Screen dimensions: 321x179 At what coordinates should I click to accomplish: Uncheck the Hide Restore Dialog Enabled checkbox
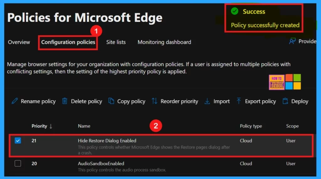[18, 140]
